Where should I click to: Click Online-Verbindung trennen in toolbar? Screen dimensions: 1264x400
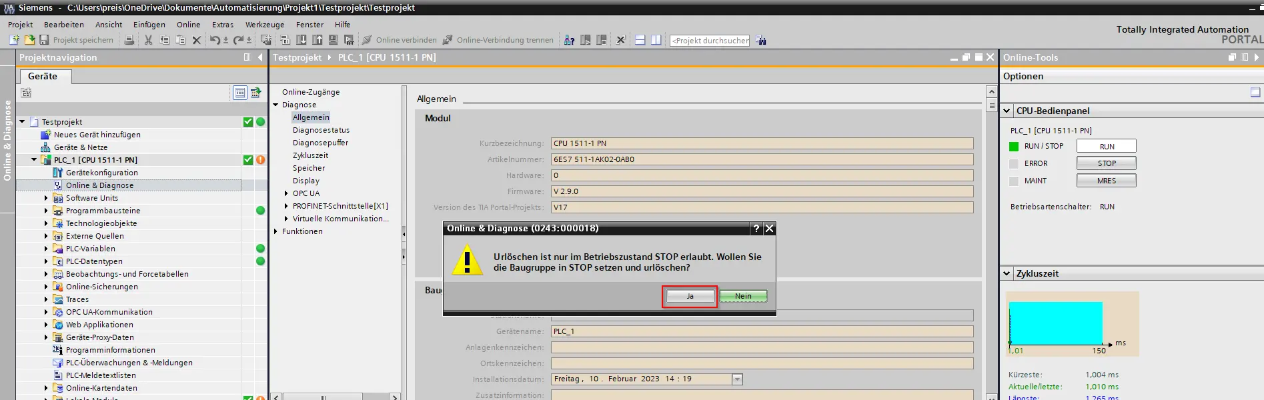(498, 40)
